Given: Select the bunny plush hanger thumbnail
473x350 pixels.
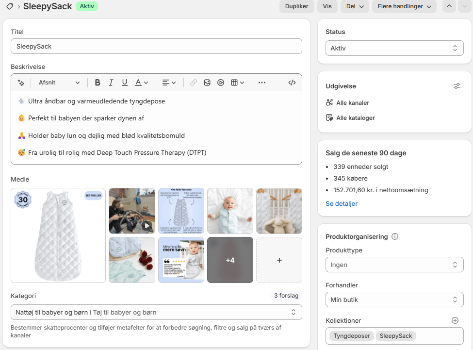Looking at the screenshot, I should [x=279, y=211].
